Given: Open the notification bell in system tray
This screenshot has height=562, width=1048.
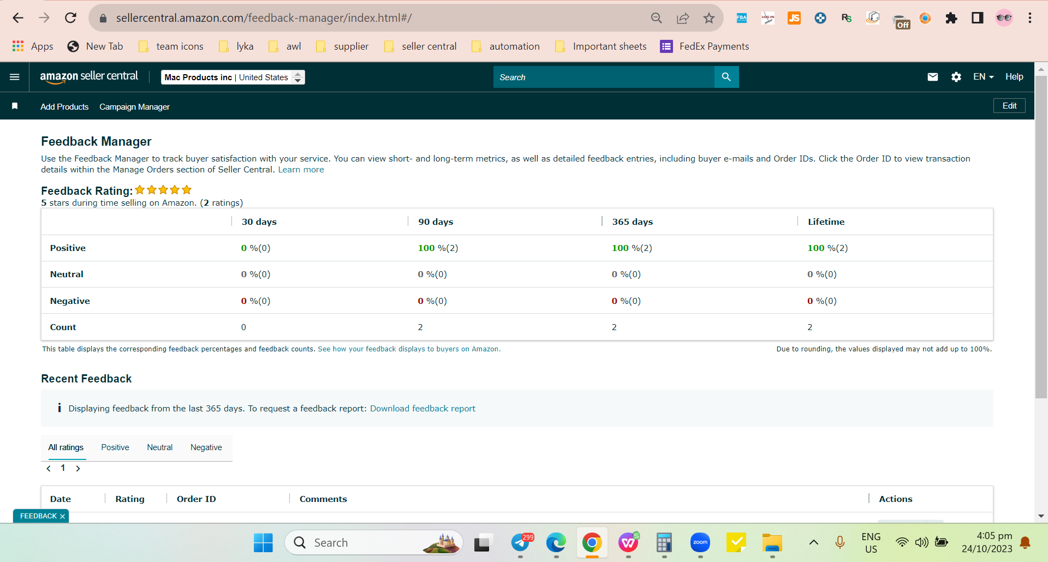Looking at the screenshot, I should click(x=1025, y=542).
